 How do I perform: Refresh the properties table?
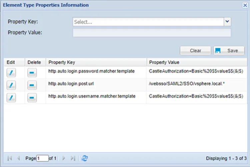(85, 158)
